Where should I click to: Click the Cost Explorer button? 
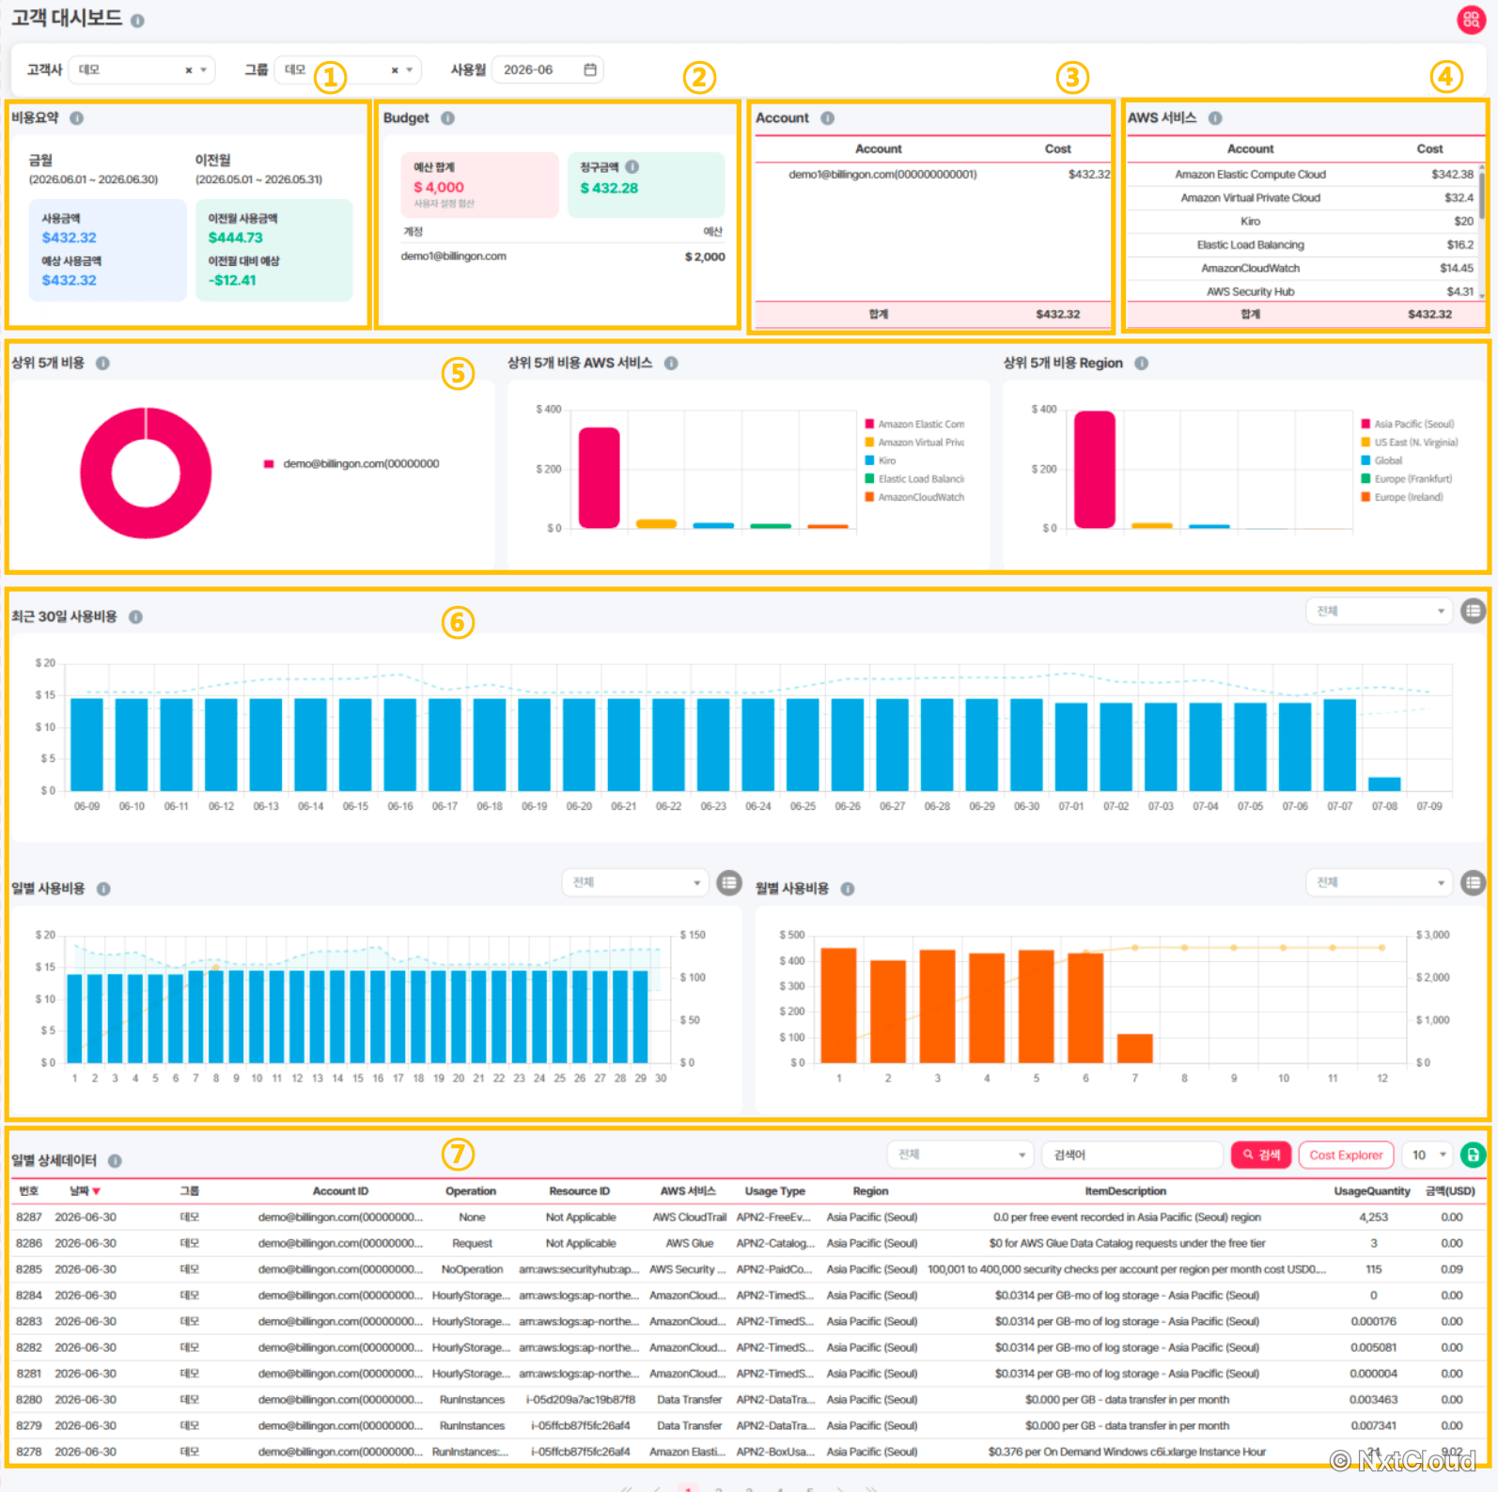(1346, 1155)
